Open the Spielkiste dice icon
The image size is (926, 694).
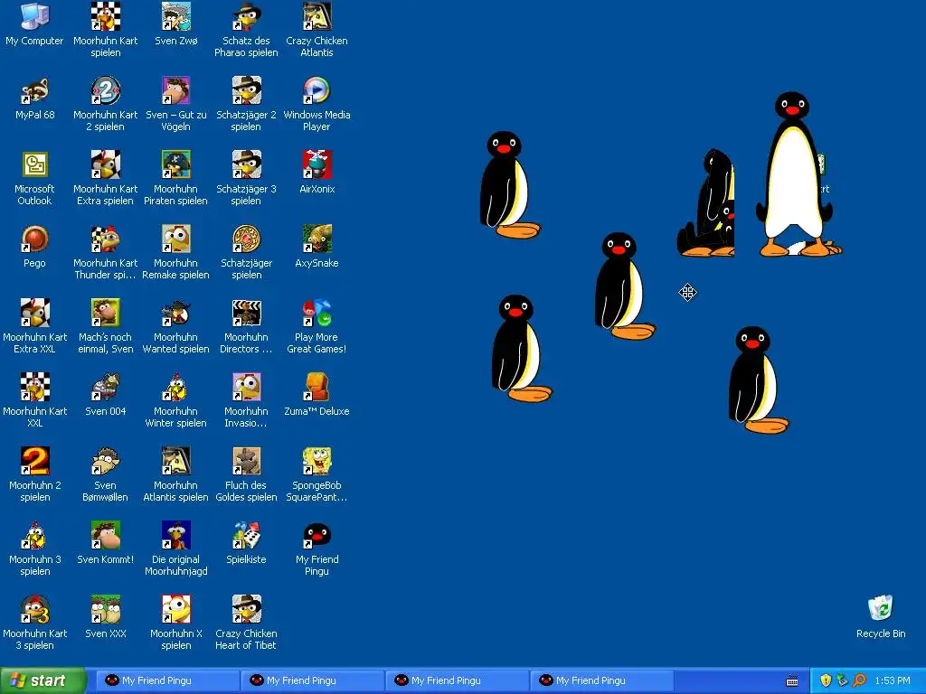246,535
